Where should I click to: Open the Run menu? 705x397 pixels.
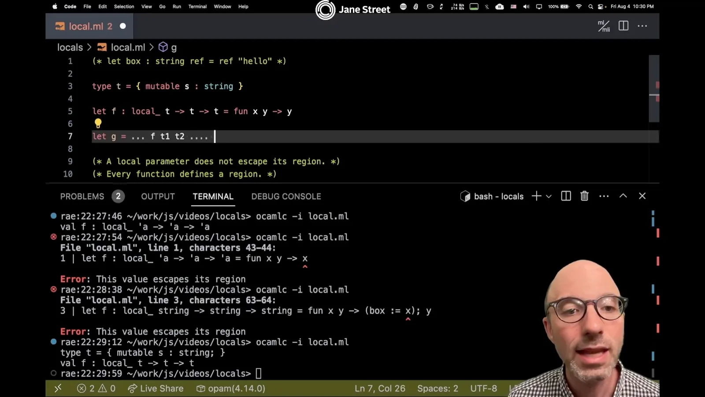(177, 7)
